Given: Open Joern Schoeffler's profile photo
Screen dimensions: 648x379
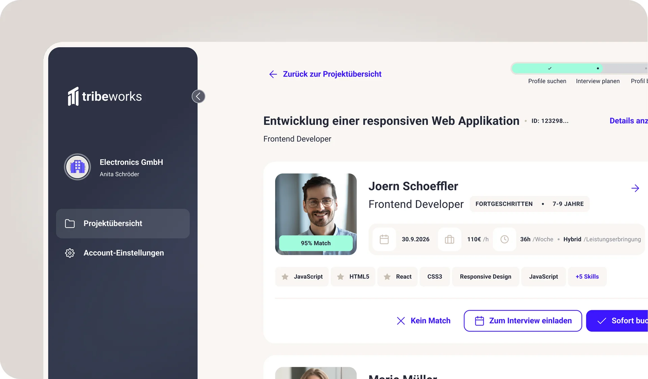Looking at the screenshot, I should [x=316, y=214].
